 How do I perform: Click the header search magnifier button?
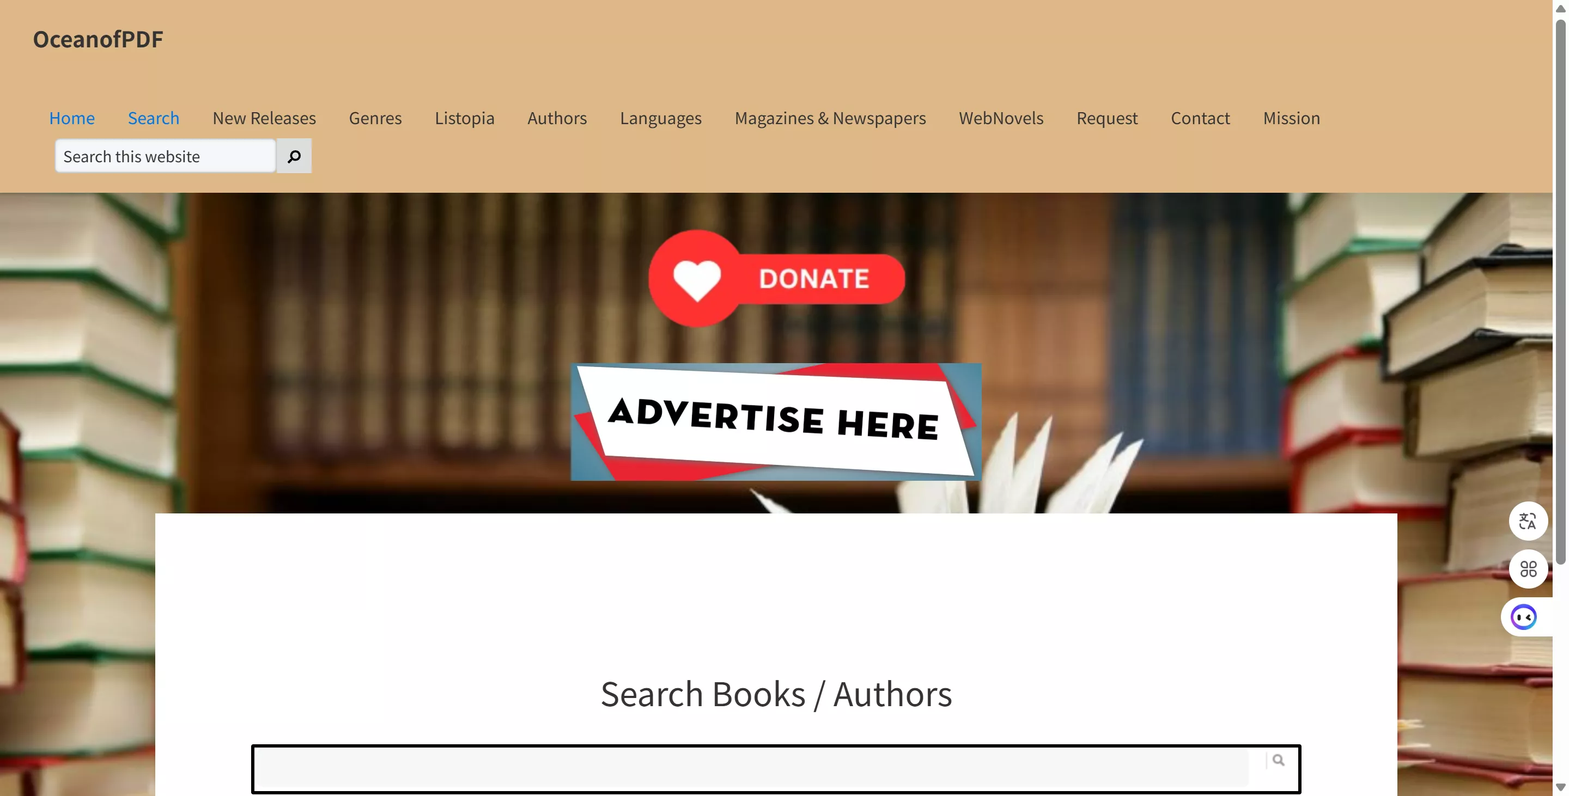tap(294, 156)
